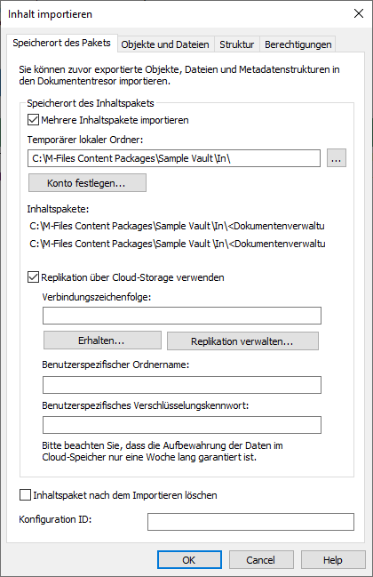Click the Konto festlegen button
The height and width of the screenshot is (577, 373).
pos(87,183)
